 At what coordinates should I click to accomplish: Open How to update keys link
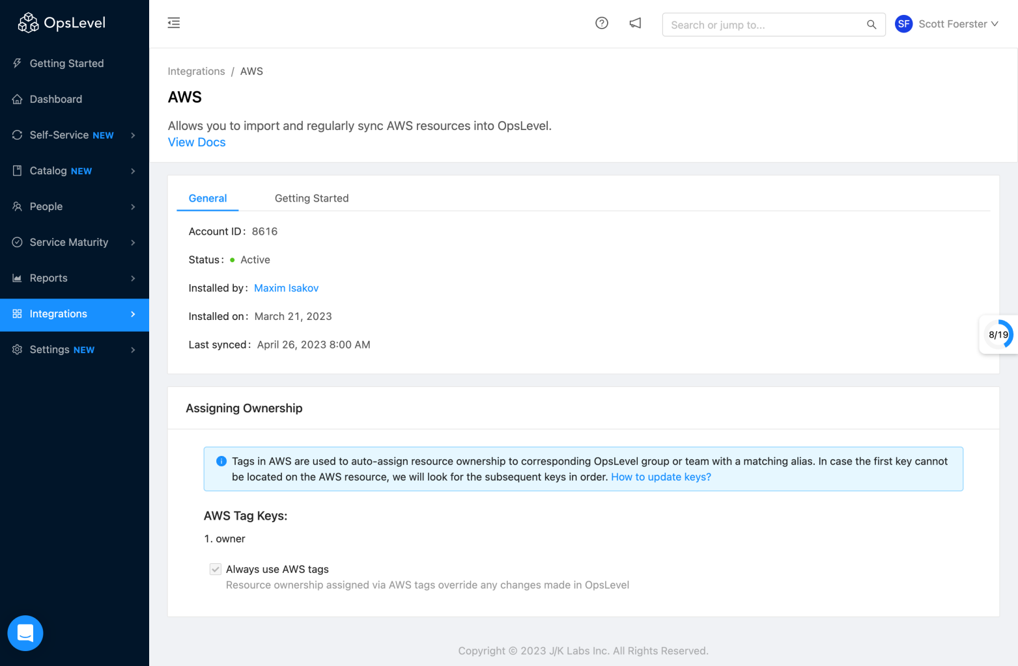click(x=661, y=477)
